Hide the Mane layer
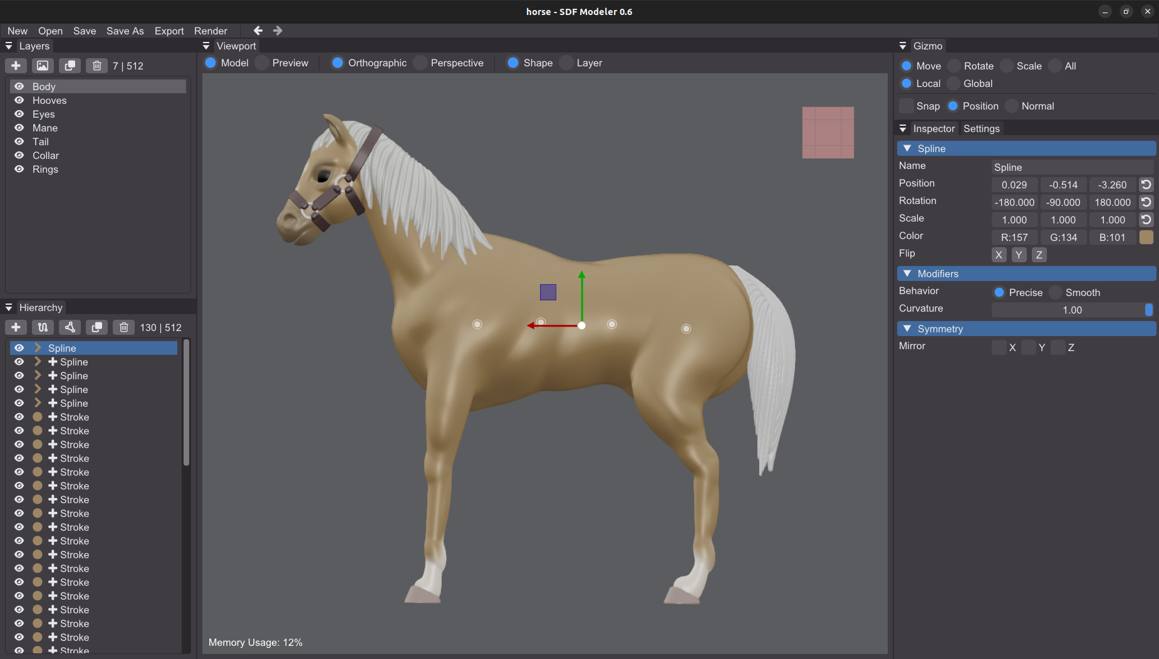The height and width of the screenshot is (659, 1159). coord(19,128)
